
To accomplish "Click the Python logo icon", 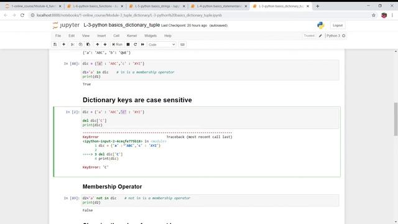I will (321, 25).
